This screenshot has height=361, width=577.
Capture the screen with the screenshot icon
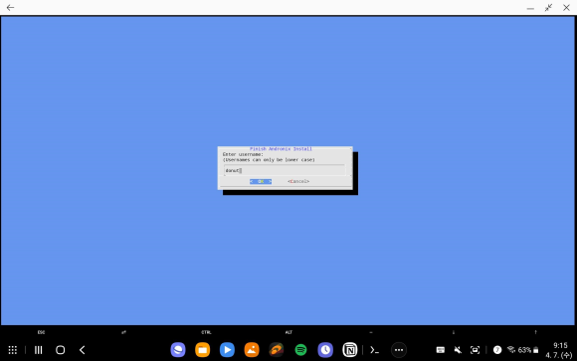pyautogui.click(x=476, y=350)
